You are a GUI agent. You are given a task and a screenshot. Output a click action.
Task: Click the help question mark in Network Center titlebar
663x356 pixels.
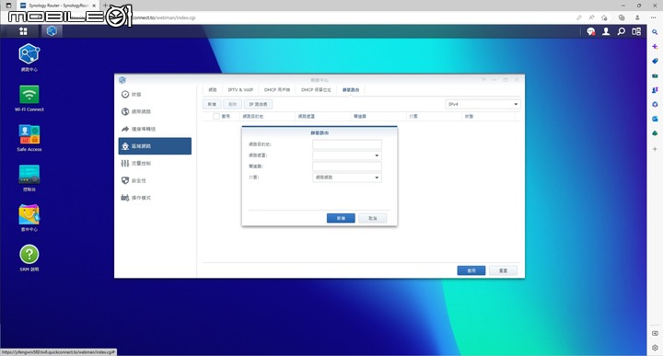click(x=483, y=79)
